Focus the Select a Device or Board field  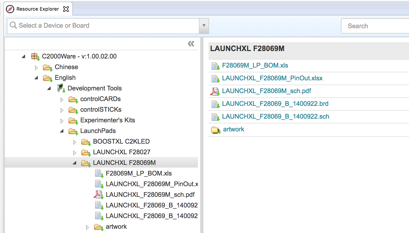point(103,26)
